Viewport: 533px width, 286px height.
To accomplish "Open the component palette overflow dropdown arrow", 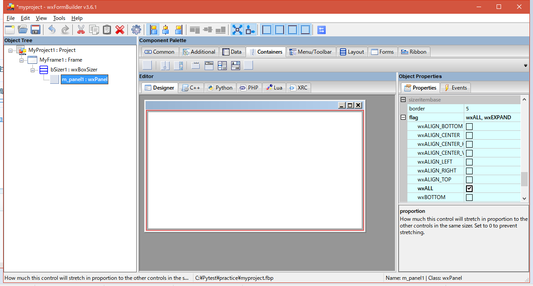I will 525,66.
